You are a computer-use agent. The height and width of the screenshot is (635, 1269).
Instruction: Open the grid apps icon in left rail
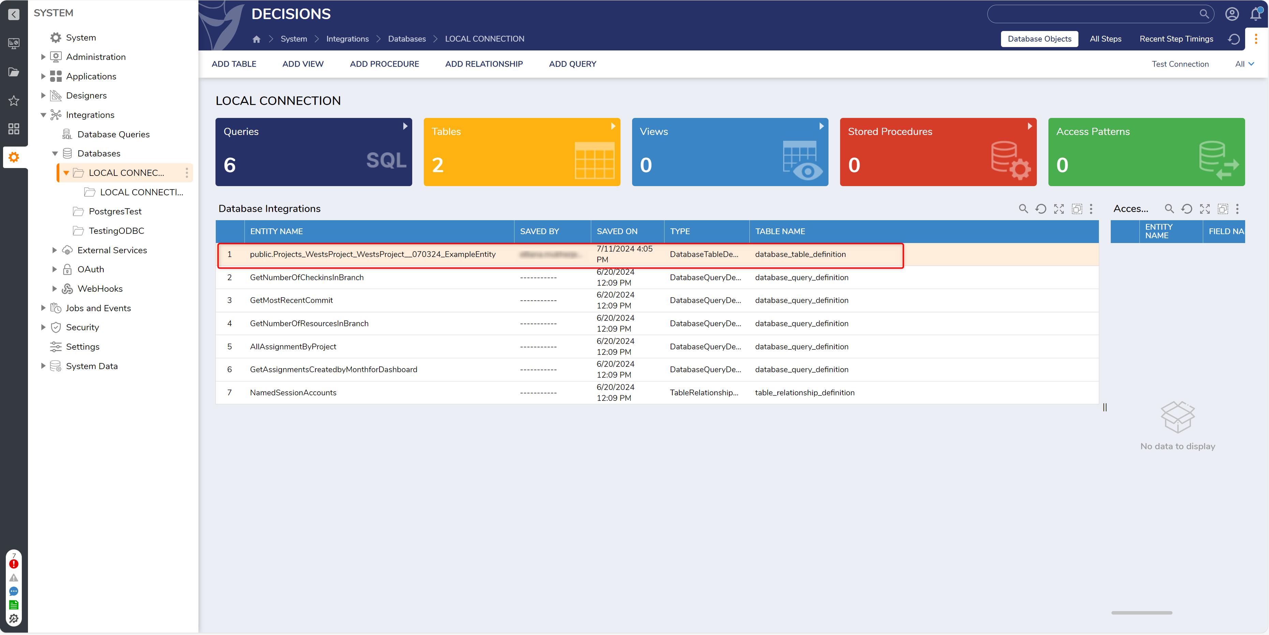[x=14, y=129]
